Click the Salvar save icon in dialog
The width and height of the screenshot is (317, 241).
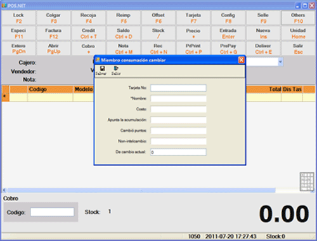click(101, 70)
